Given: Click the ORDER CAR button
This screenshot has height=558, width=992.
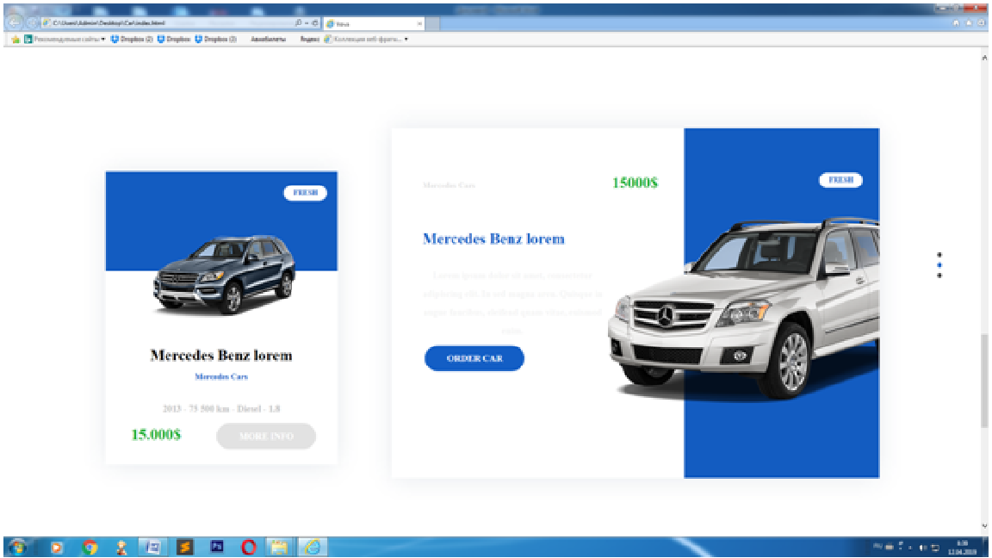Looking at the screenshot, I should point(474,358).
